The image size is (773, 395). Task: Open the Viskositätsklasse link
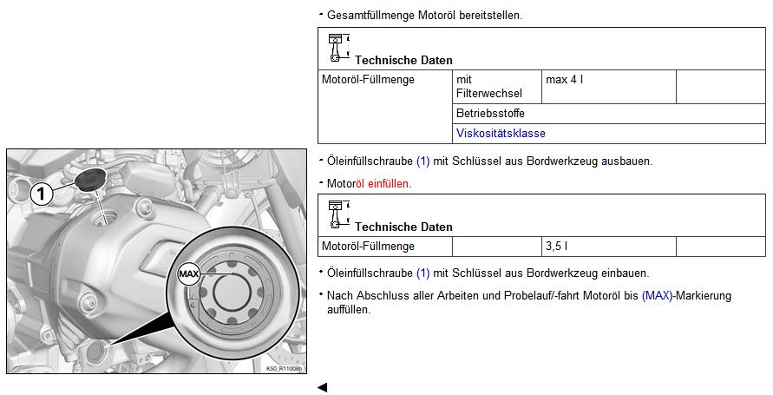501,134
